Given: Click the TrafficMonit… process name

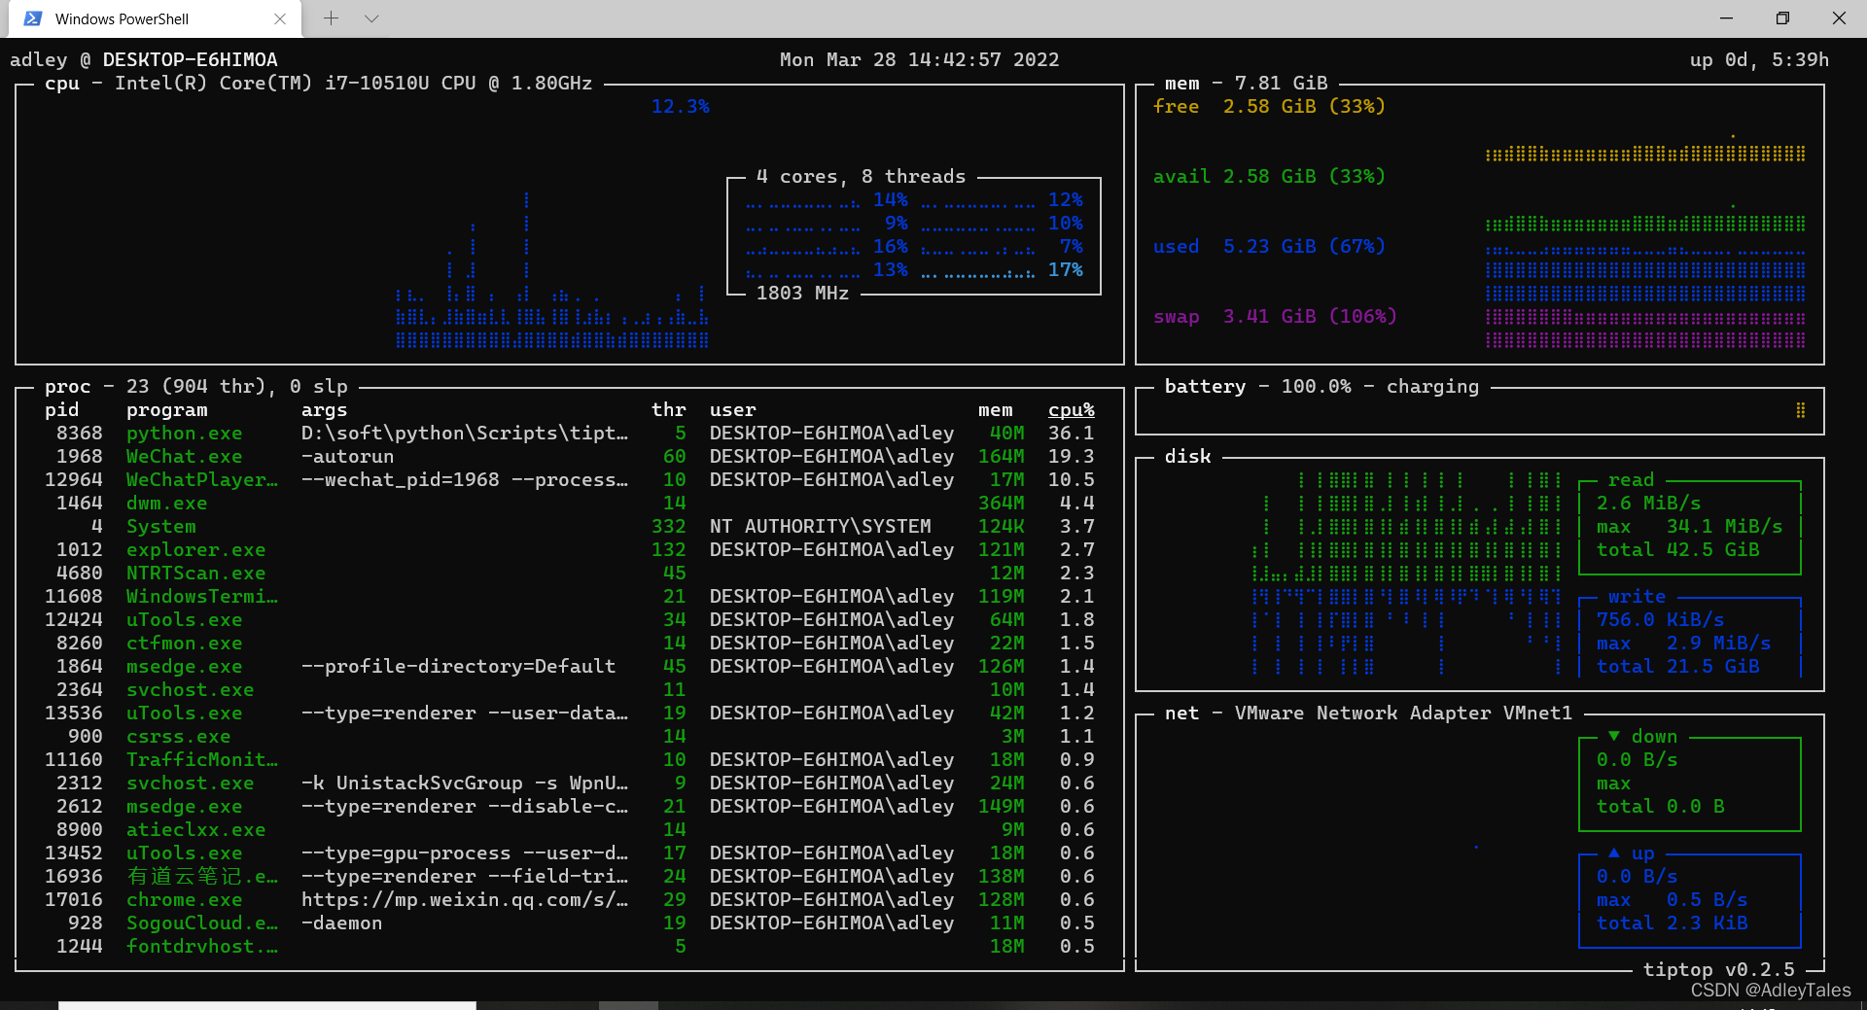Looking at the screenshot, I should tap(202, 760).
